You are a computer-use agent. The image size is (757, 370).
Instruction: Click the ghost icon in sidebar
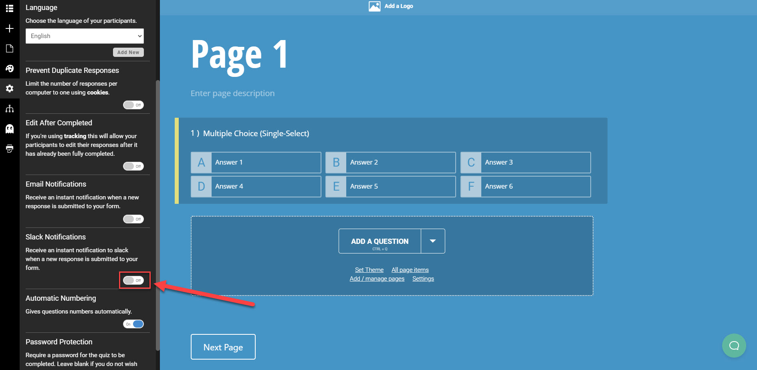[10, 129]
